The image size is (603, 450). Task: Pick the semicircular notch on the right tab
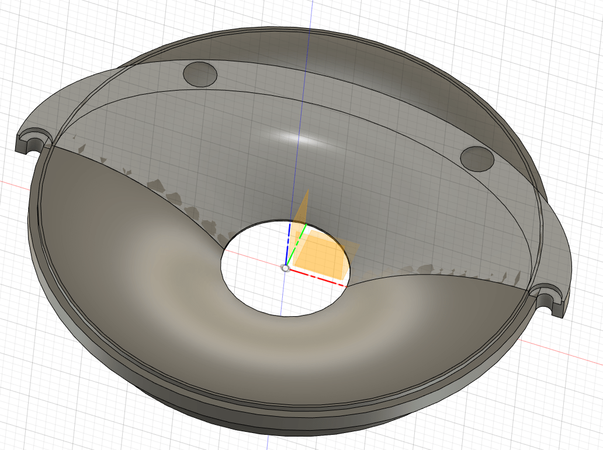coord(546,295)
